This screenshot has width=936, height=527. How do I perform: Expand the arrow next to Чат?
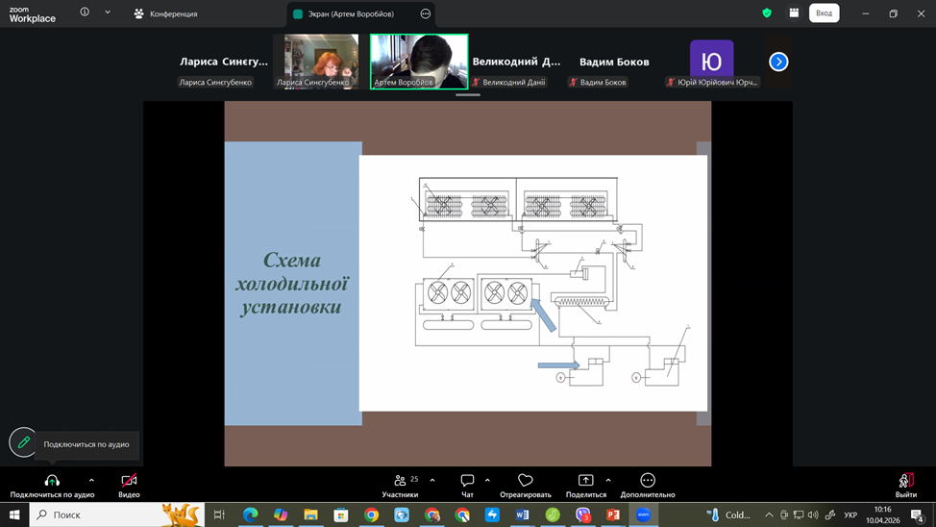(x=487, y=480)
